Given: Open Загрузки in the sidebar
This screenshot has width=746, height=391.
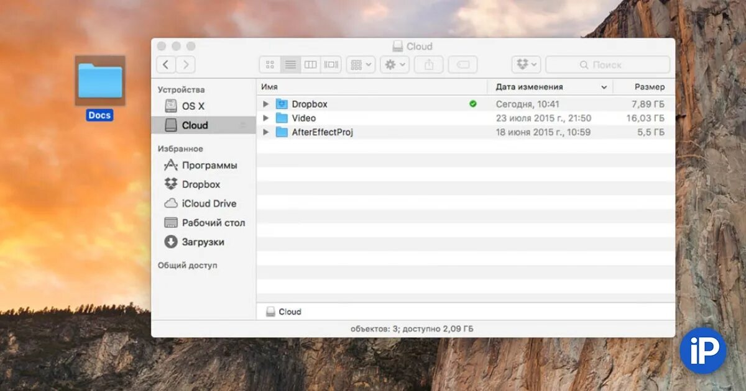Looking at the screenshot, I should point(204,242).
